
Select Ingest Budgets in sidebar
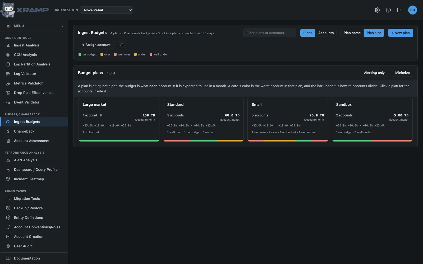pyautogui.click(x=34, y=122)
